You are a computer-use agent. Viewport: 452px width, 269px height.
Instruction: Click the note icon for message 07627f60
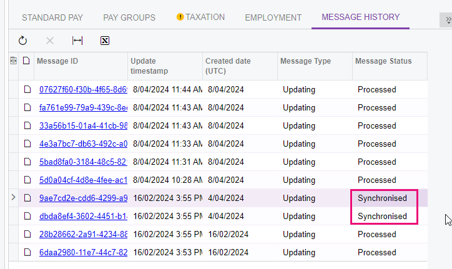[x=27, y=89]
